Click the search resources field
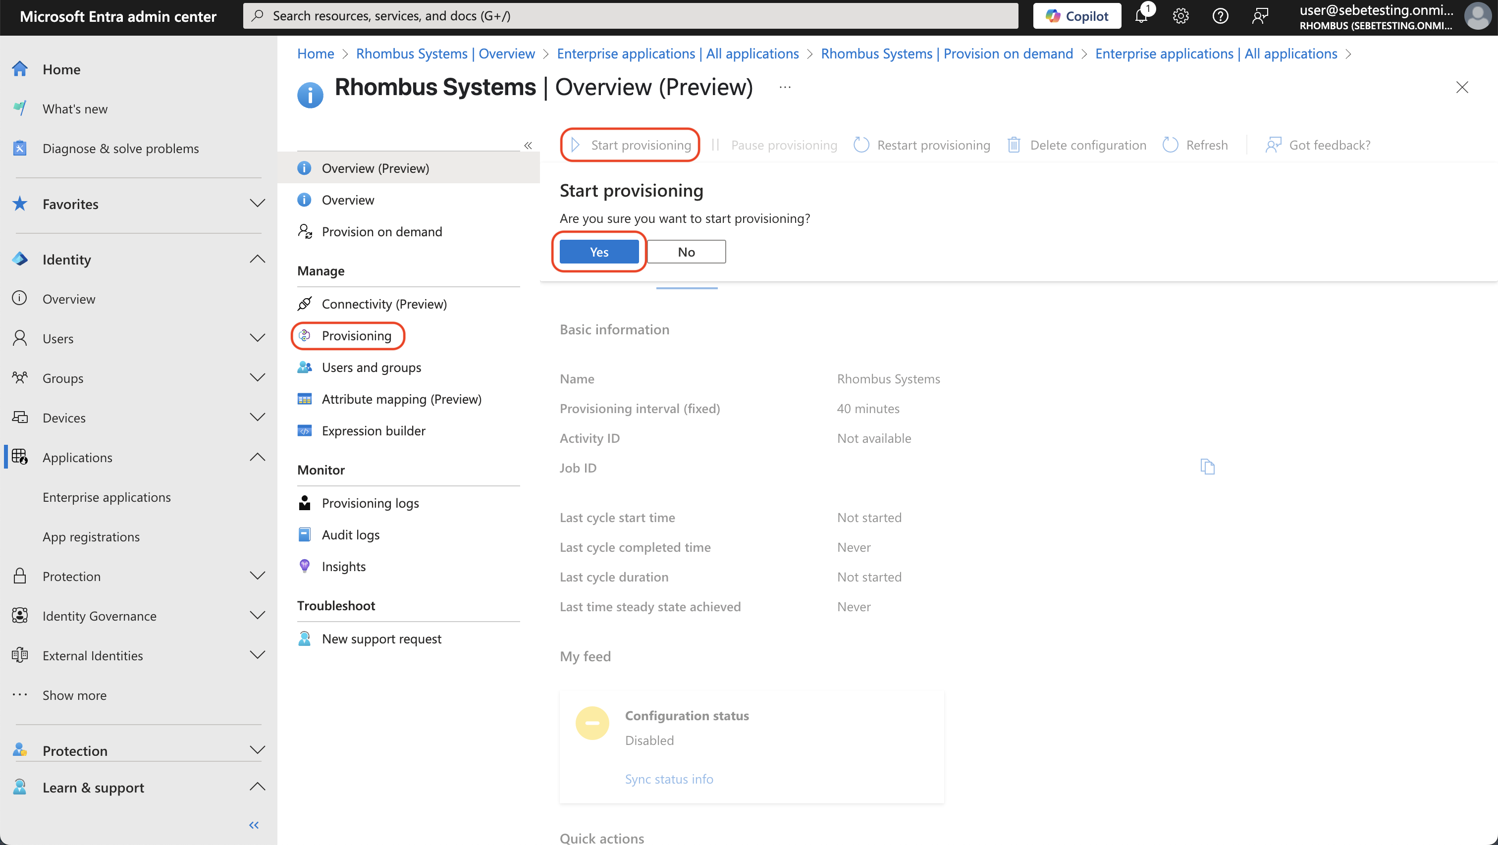The height and width of the screenshot is (845, 1498). click(x=631, y=16)
